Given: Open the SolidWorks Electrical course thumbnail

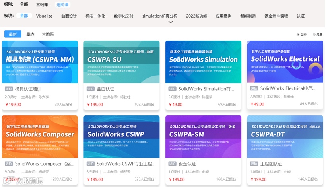Looking at the screenshot, I should 285,62.
